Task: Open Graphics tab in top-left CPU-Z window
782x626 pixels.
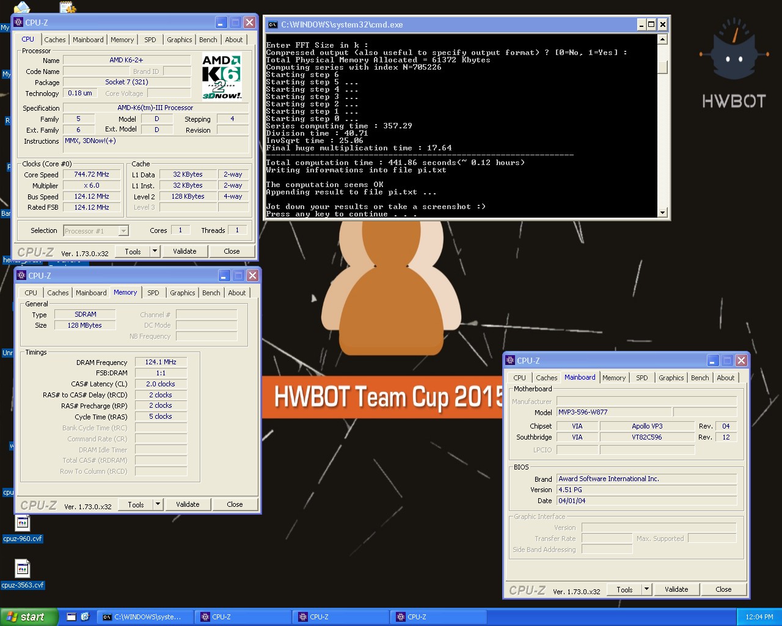Action: pyautogui.click(x=180, y=40)
